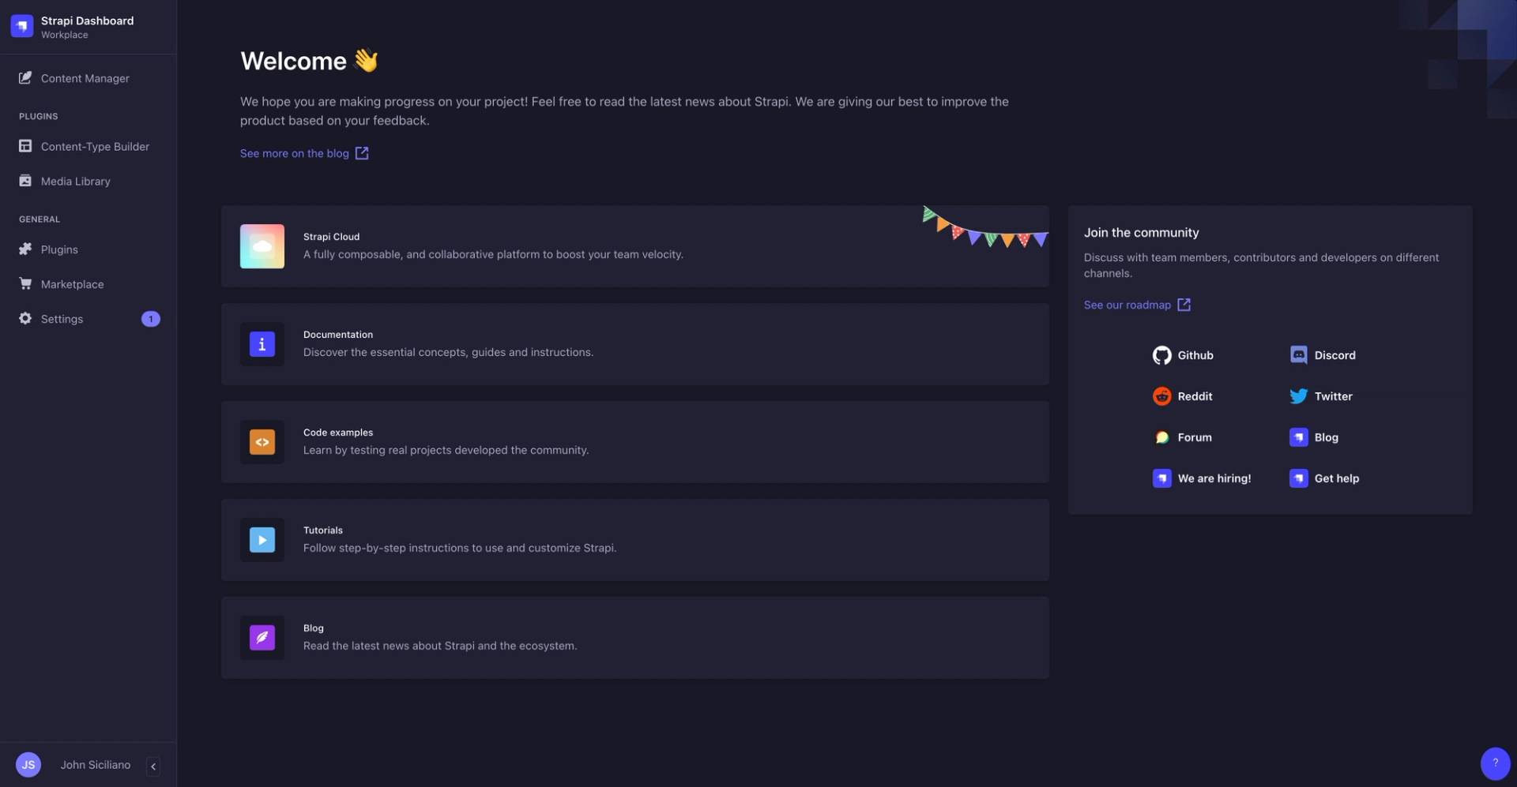Select the Content-Type Builder plugin
This screenshot has width=1517, height=787.
tap(95, 146)
